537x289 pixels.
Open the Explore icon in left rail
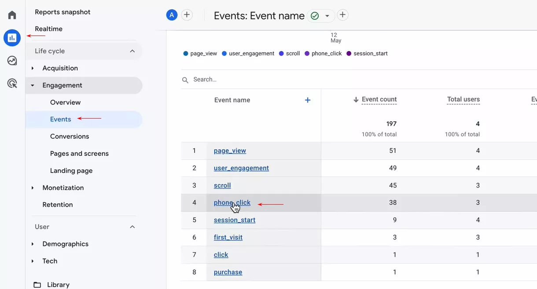pos(12,61)
